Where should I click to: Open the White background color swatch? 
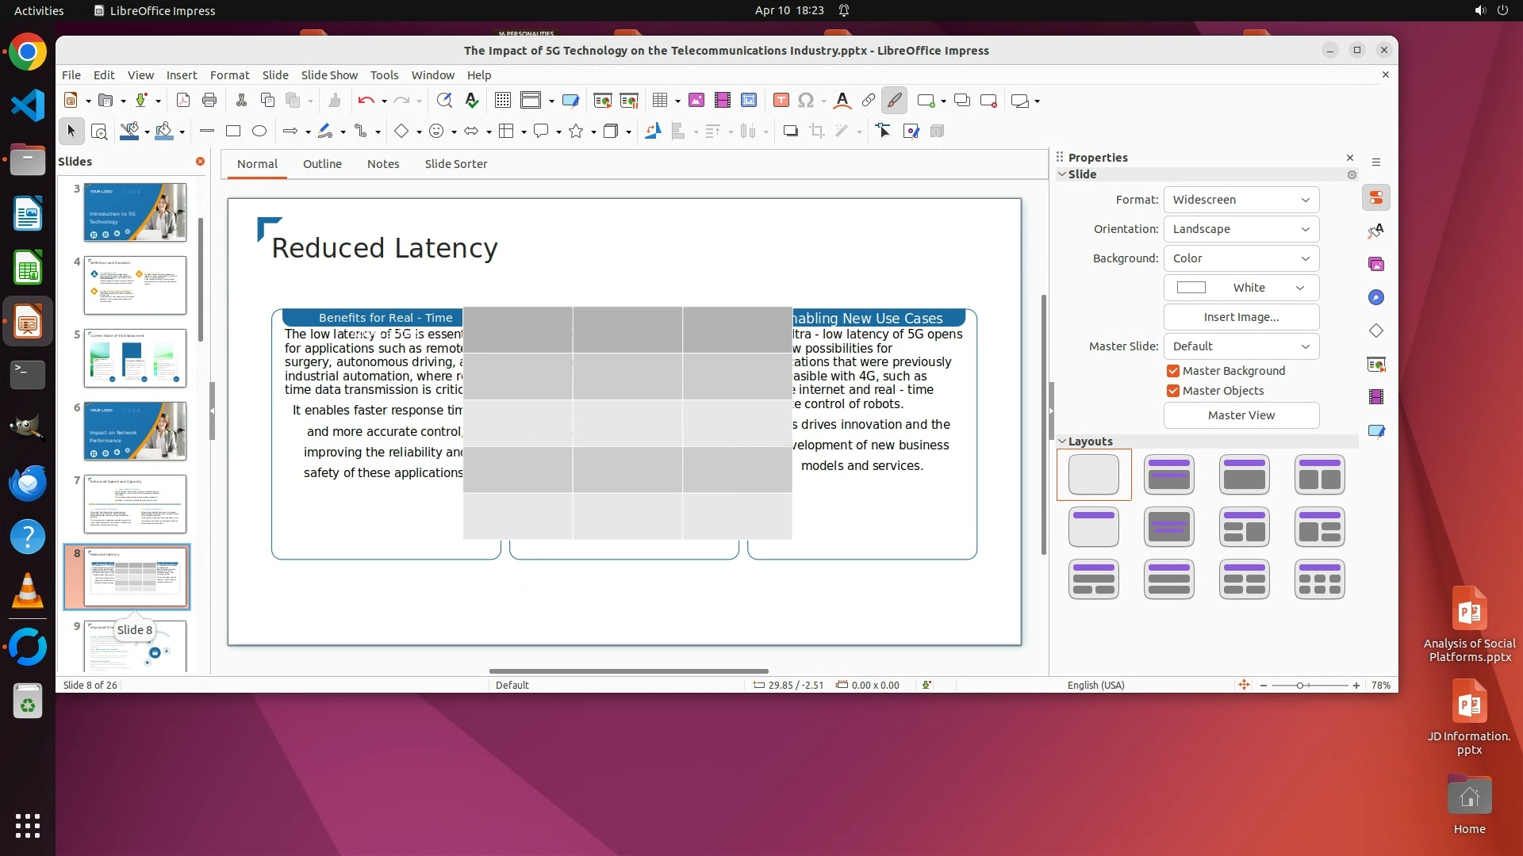tap(1241, 288)
